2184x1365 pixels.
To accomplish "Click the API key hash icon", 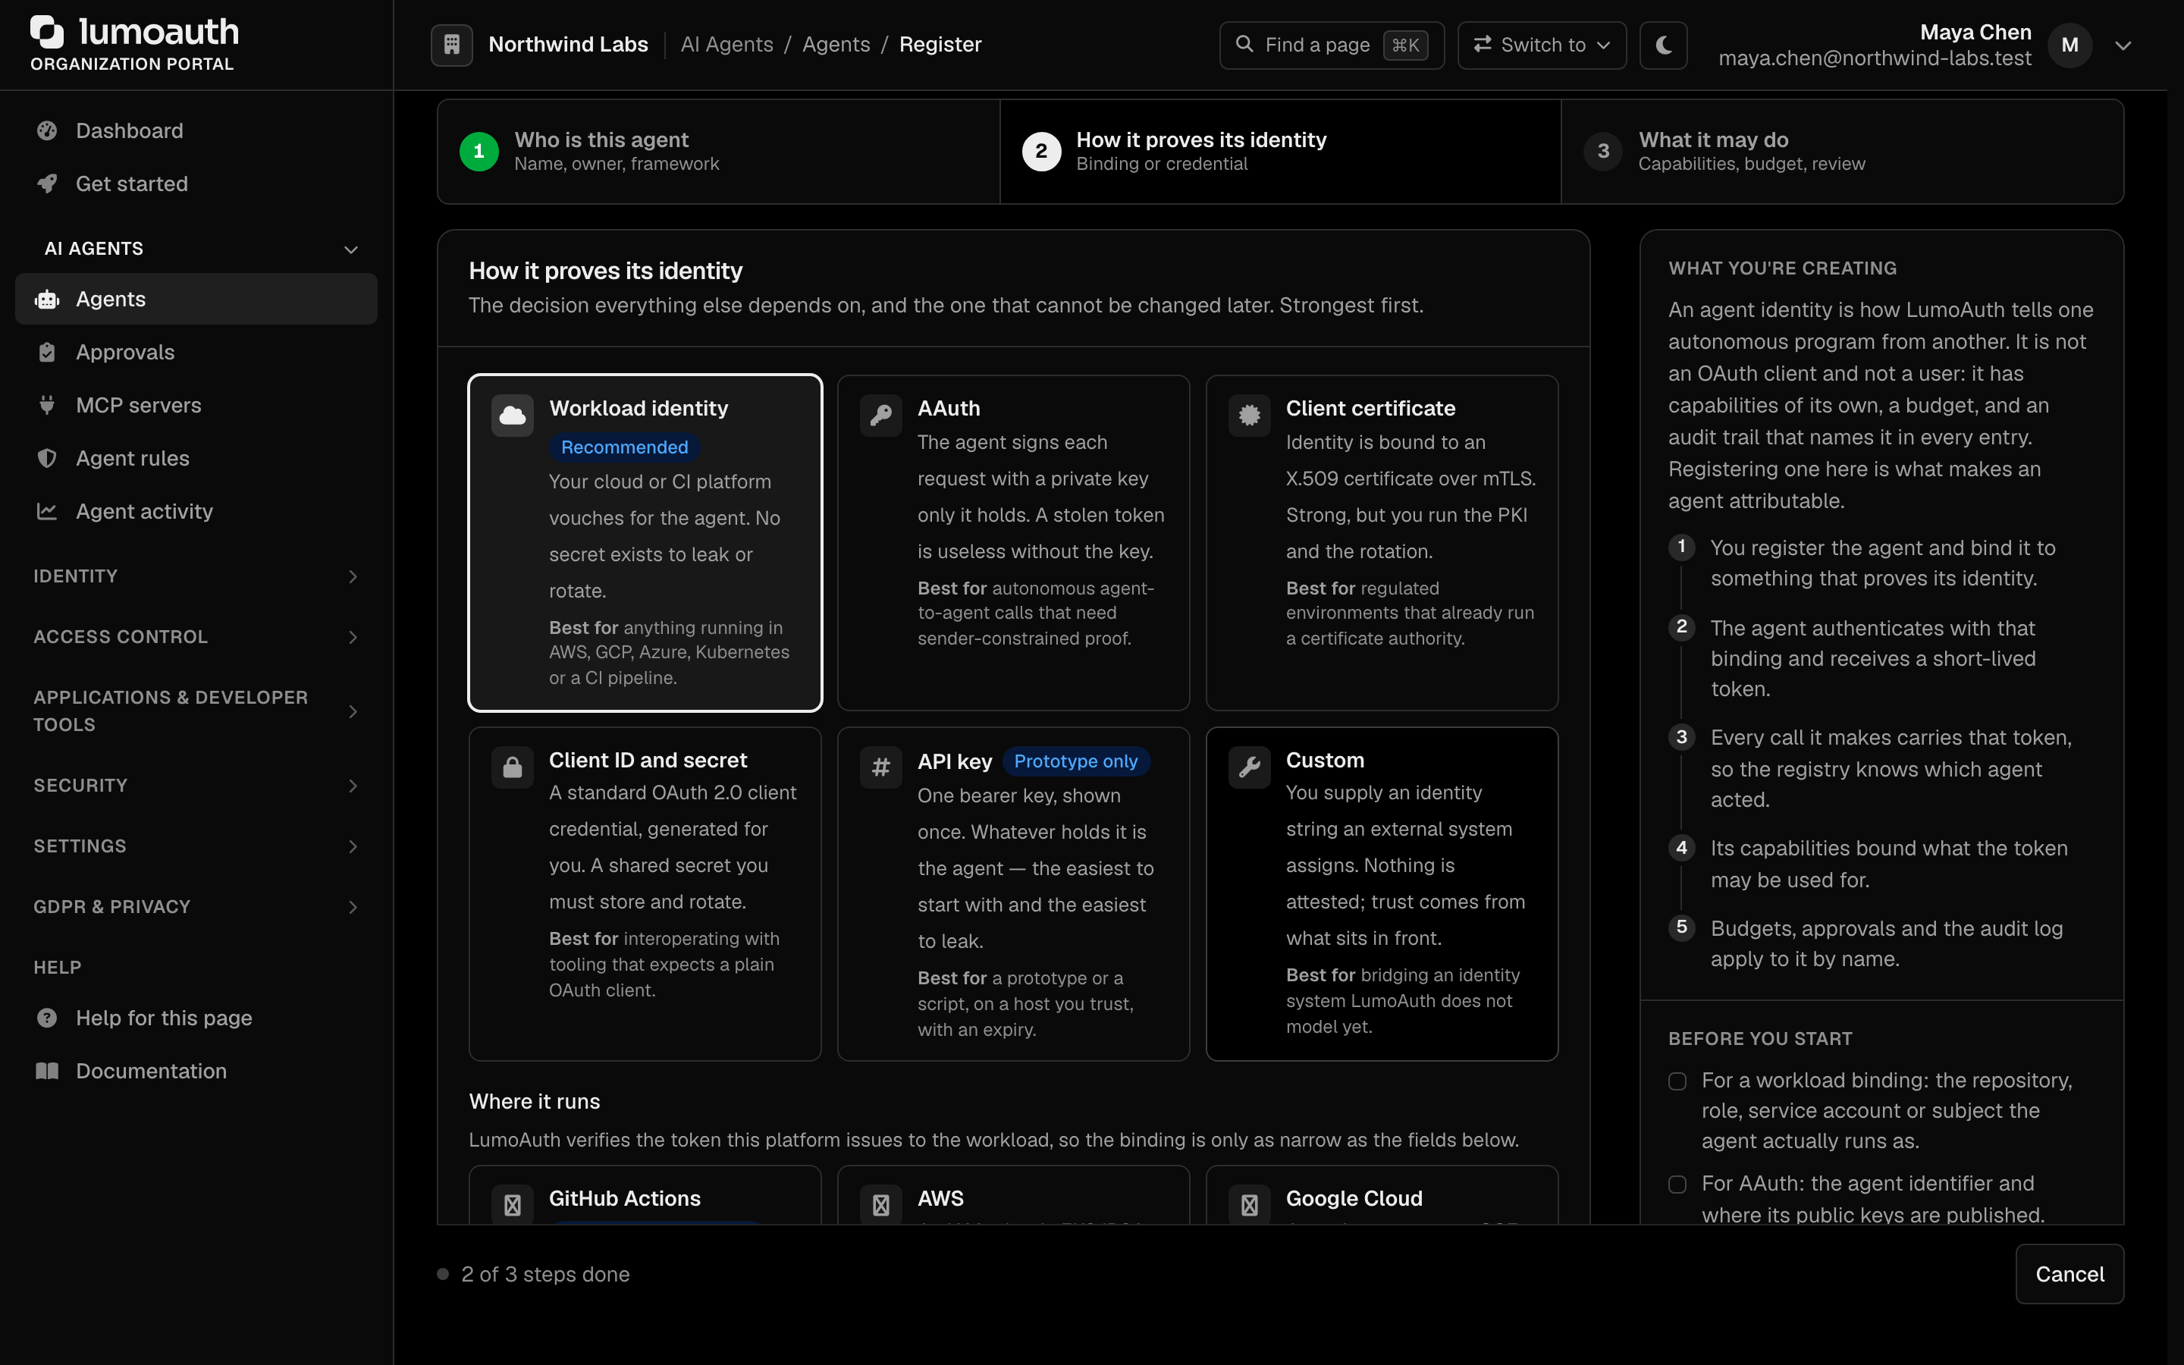I will (881, 767).
